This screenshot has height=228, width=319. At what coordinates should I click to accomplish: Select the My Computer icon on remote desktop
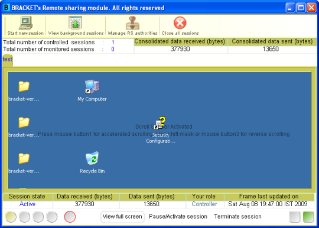point(92,87)
